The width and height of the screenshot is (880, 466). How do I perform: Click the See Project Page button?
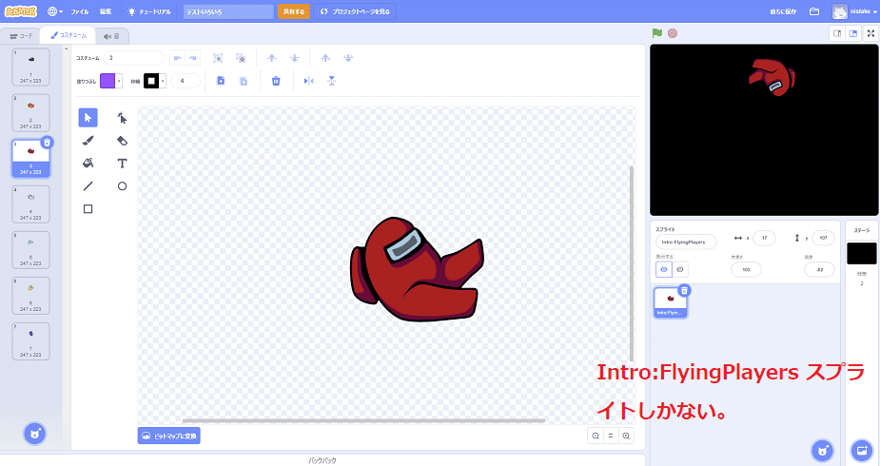(x=355, y=11)
